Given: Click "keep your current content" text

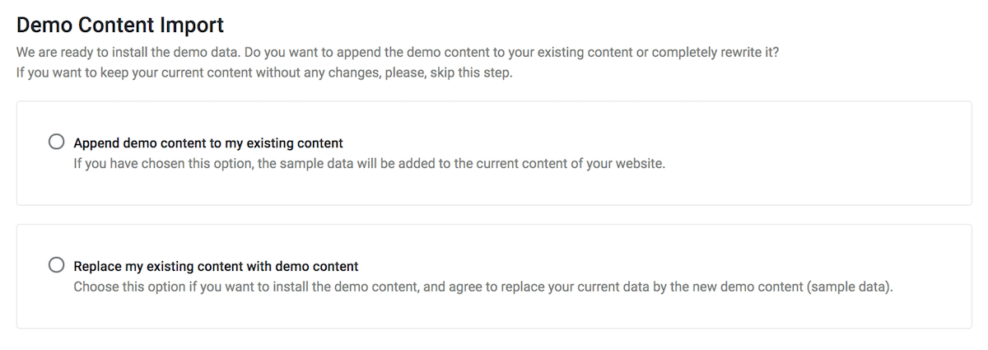Looking at the screenshot, I should [162, 72].
